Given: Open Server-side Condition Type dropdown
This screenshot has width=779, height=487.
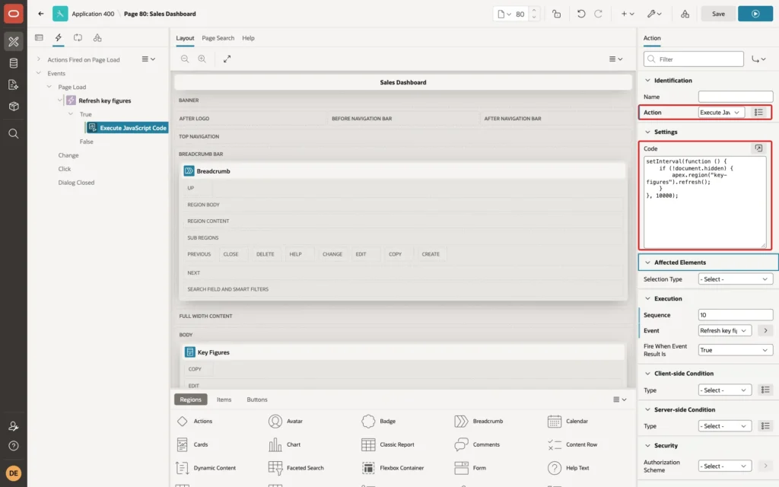Looking at the screenshot, I should pos(724,426).
